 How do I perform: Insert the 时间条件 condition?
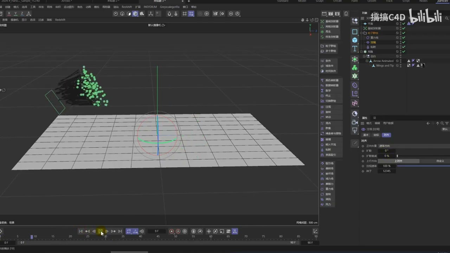click(x=328, y=71)
